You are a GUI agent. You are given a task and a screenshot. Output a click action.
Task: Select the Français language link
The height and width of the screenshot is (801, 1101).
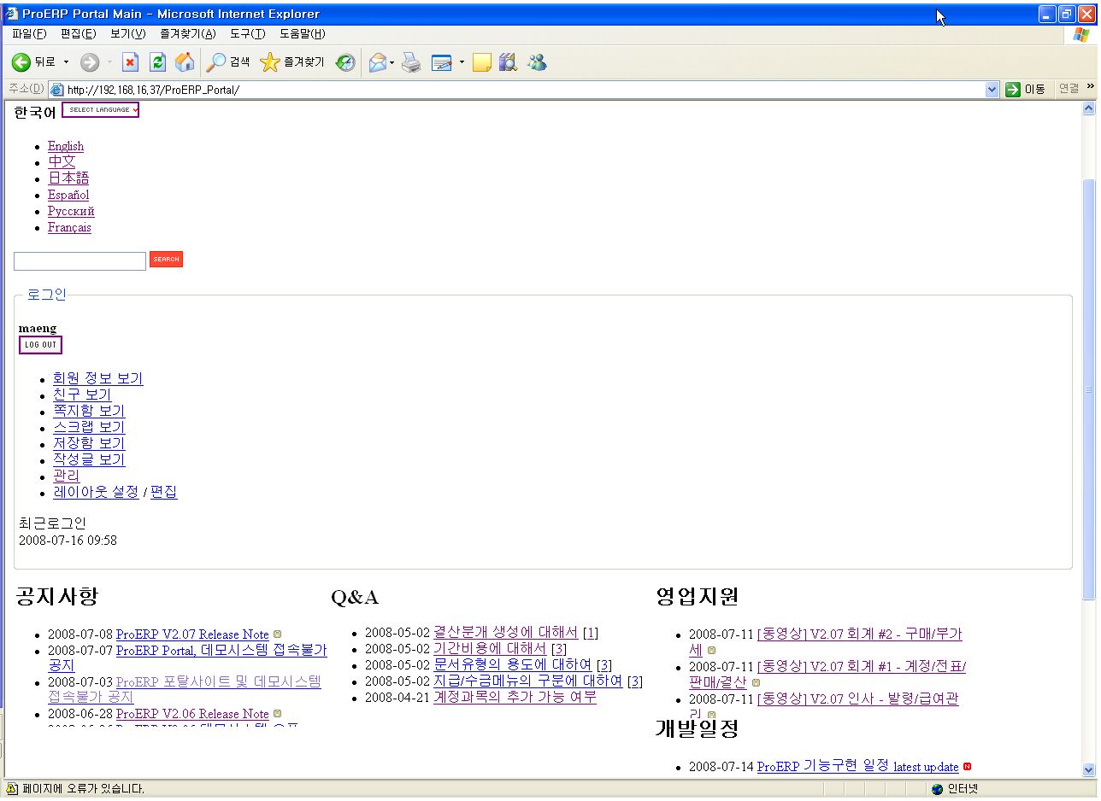(x=69, y=227)
